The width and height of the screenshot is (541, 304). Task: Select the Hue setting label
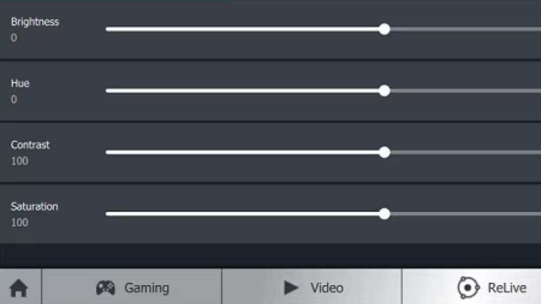tap(20, 83)
